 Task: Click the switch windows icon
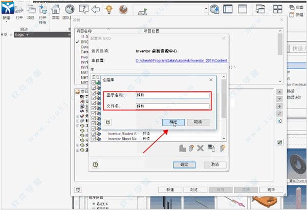(260, 9)
